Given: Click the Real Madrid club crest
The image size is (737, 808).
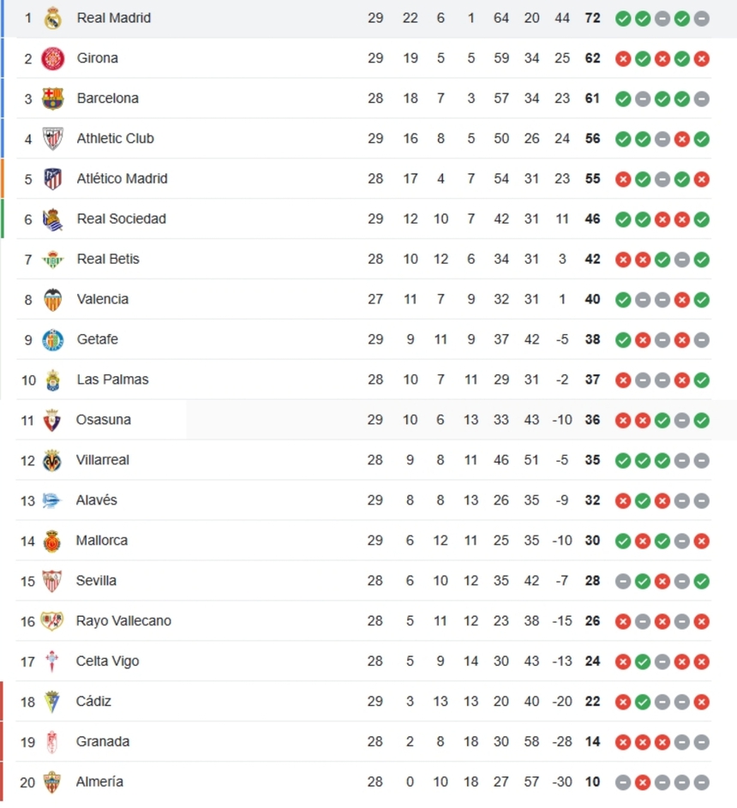Looking at the screenshot, I should coord(52,18).
